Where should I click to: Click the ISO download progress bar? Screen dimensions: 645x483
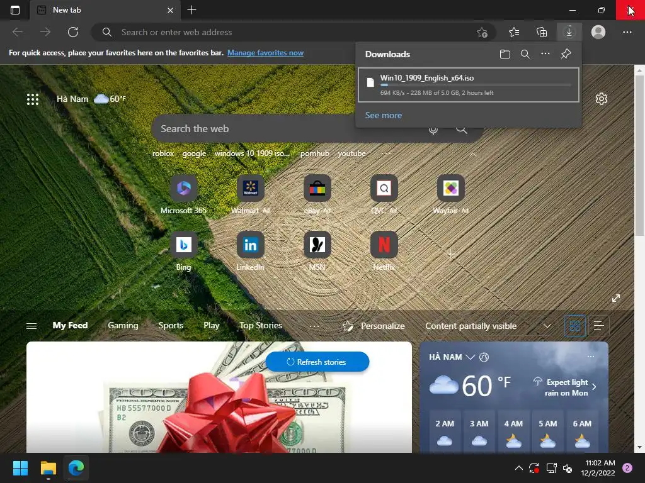tap(476, 85)
